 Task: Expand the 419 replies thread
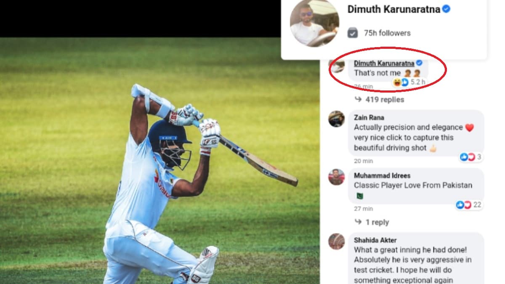click(x=385, y=100)
